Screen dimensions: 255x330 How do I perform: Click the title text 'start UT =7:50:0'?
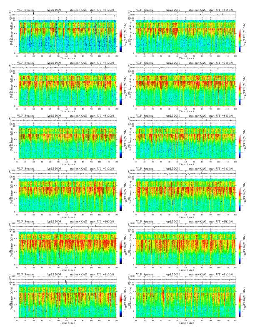[221, 63]
